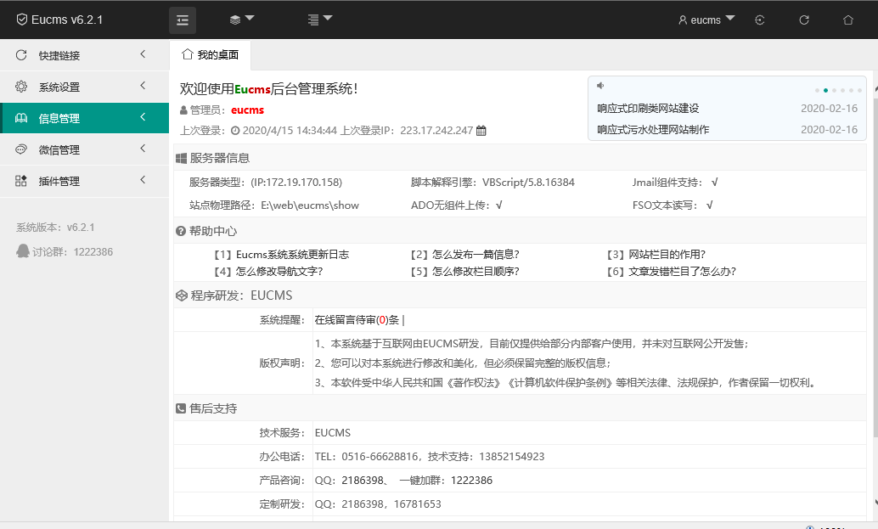
Task: Expand the 信息管理 chevron
Action: 143,117
